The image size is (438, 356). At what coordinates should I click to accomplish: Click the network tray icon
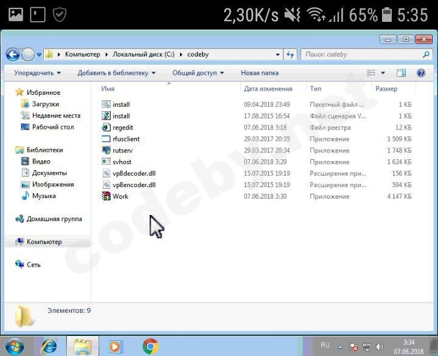coord(366,347)
